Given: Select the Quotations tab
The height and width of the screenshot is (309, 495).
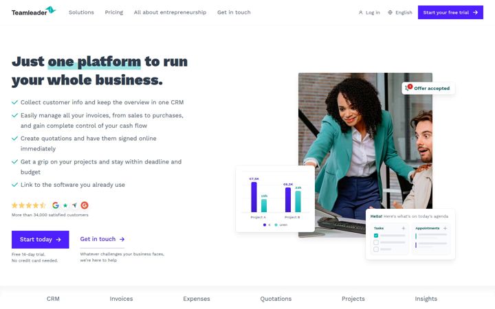Looking at the screenshot, I should point(276,299).
